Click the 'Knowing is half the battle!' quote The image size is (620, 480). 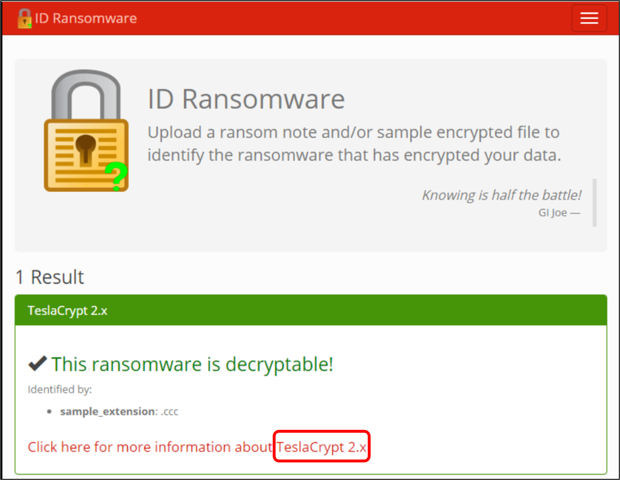(x=501, y=195)
